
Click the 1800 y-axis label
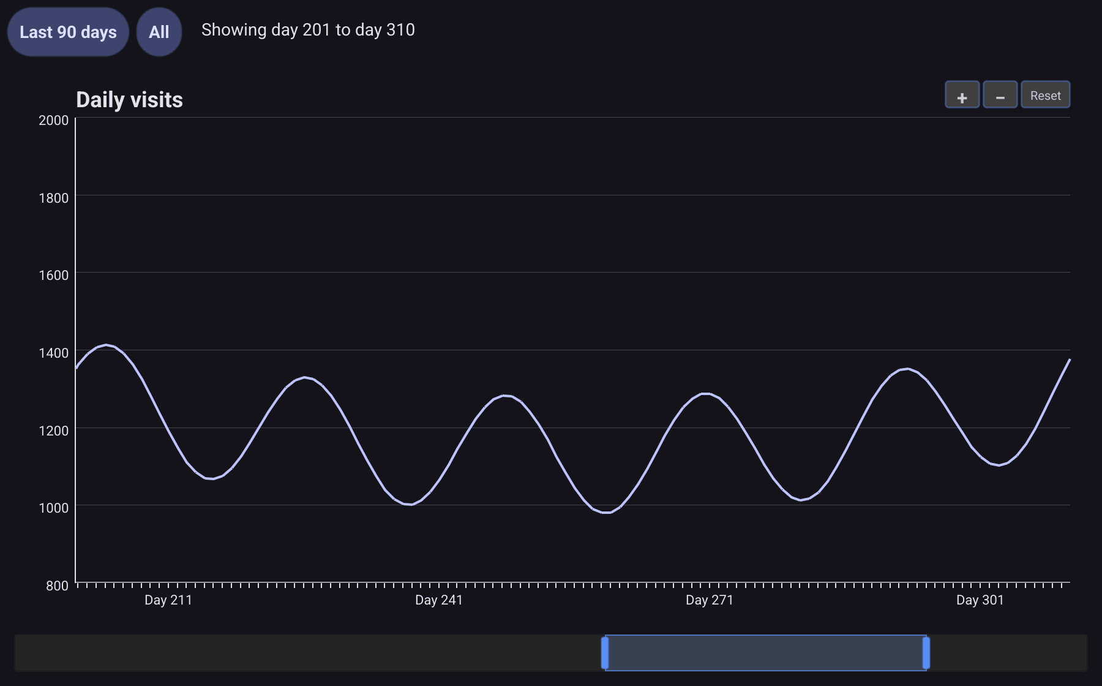54,198
